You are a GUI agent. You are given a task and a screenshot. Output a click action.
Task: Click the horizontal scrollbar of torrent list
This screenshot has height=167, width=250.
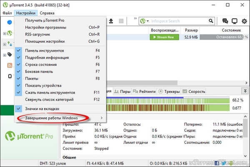[x=142, y=83]
